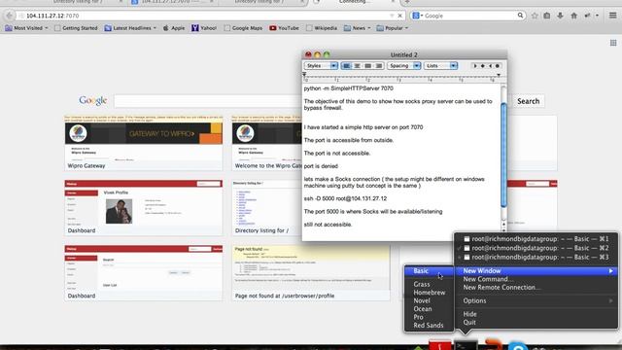The image size is (622, 350).
Task: Click the Google Search button
Action: 528,101
